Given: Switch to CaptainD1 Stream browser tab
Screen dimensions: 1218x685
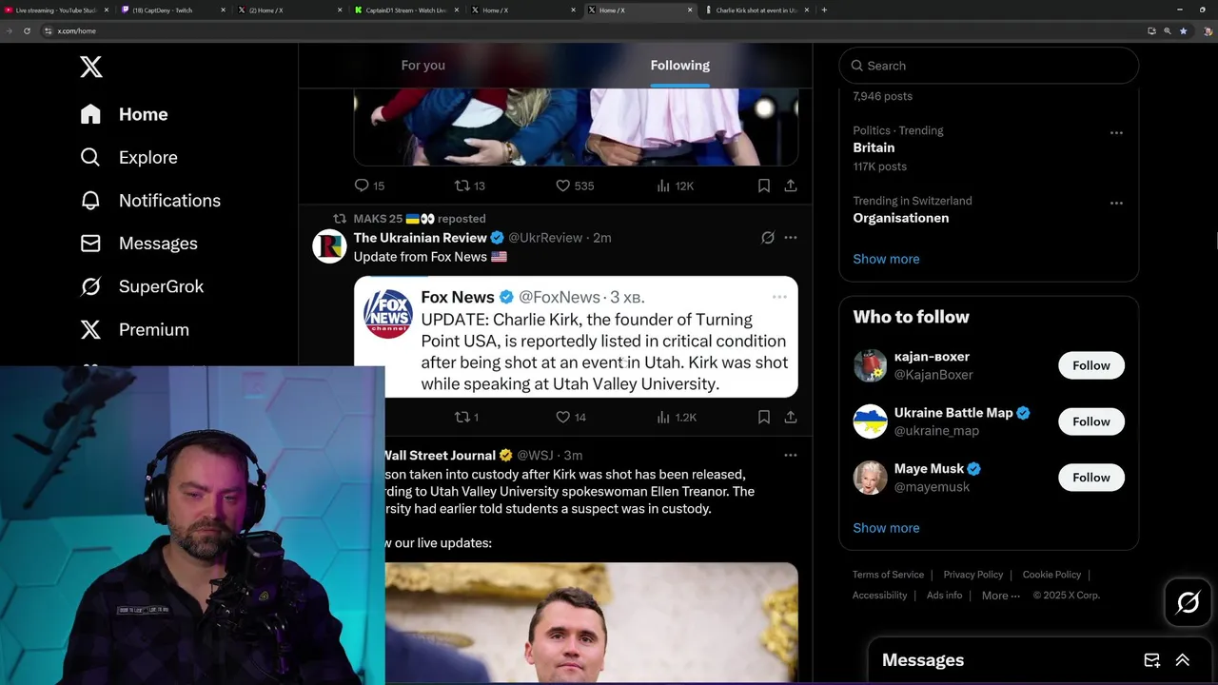Looking at the screenshot, I should coord(406,10).
